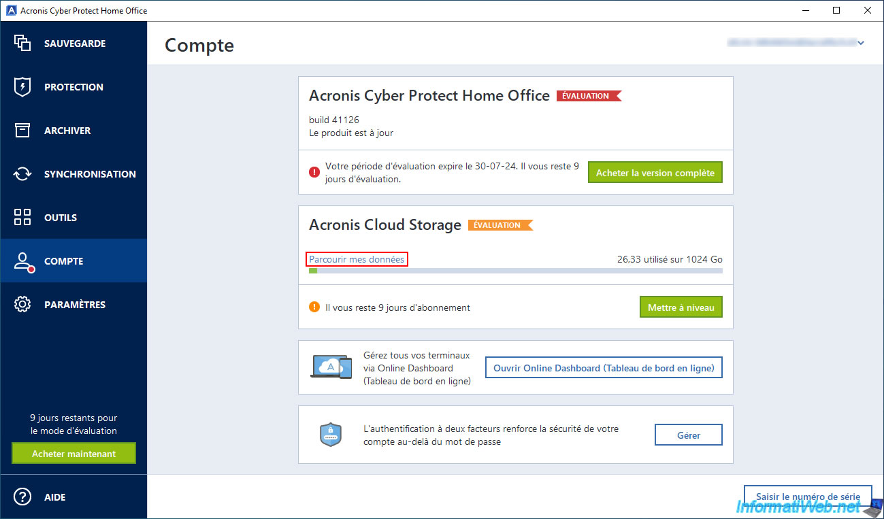This screenshot has width=884, height=519.
Task: Expand the account email dropdown arrow
Action: tap(861, 43)
